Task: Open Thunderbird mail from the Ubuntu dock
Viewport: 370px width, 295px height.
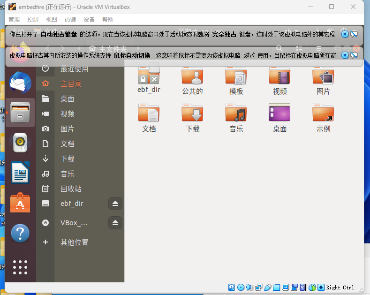Action: click(20, 83)
